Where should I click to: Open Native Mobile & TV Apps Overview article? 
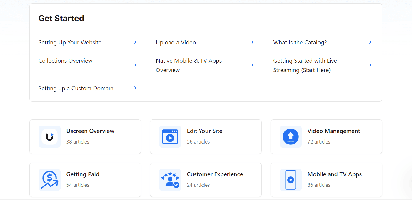coord(189,65)
